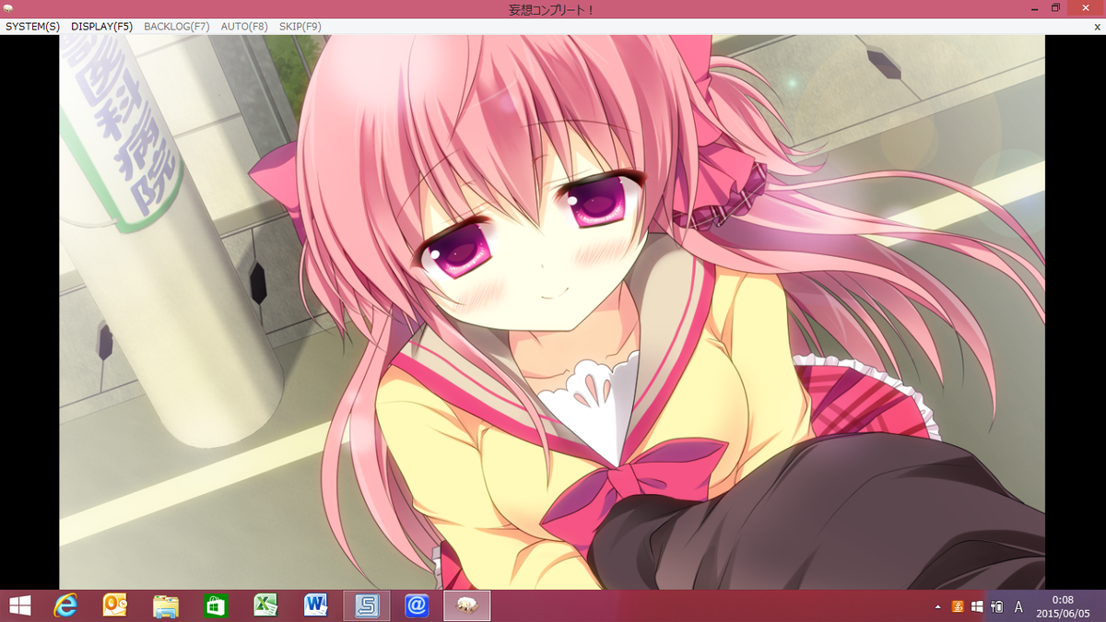1106x622 pixels.
Task: Click the Windows flag tray icon
Action: point(977,606)
